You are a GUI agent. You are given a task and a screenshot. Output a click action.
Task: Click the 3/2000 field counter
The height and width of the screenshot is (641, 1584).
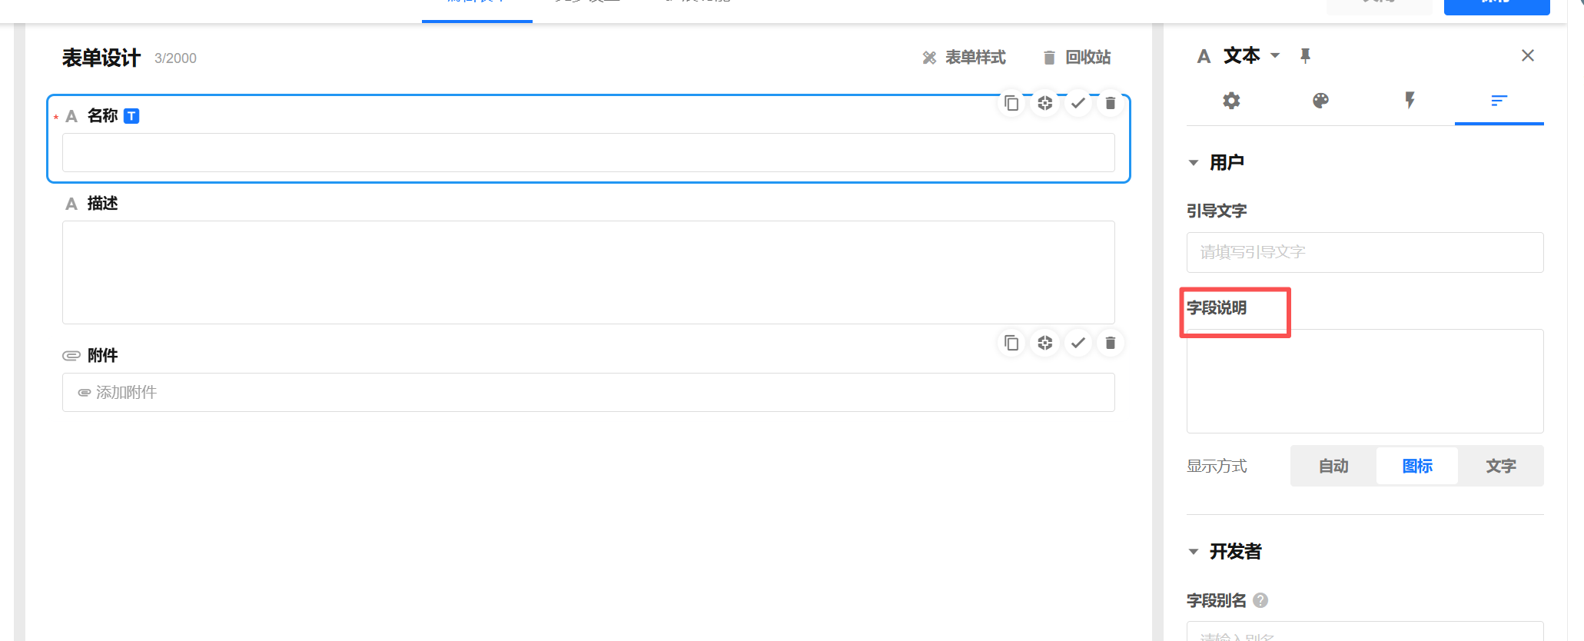(175, 58)
